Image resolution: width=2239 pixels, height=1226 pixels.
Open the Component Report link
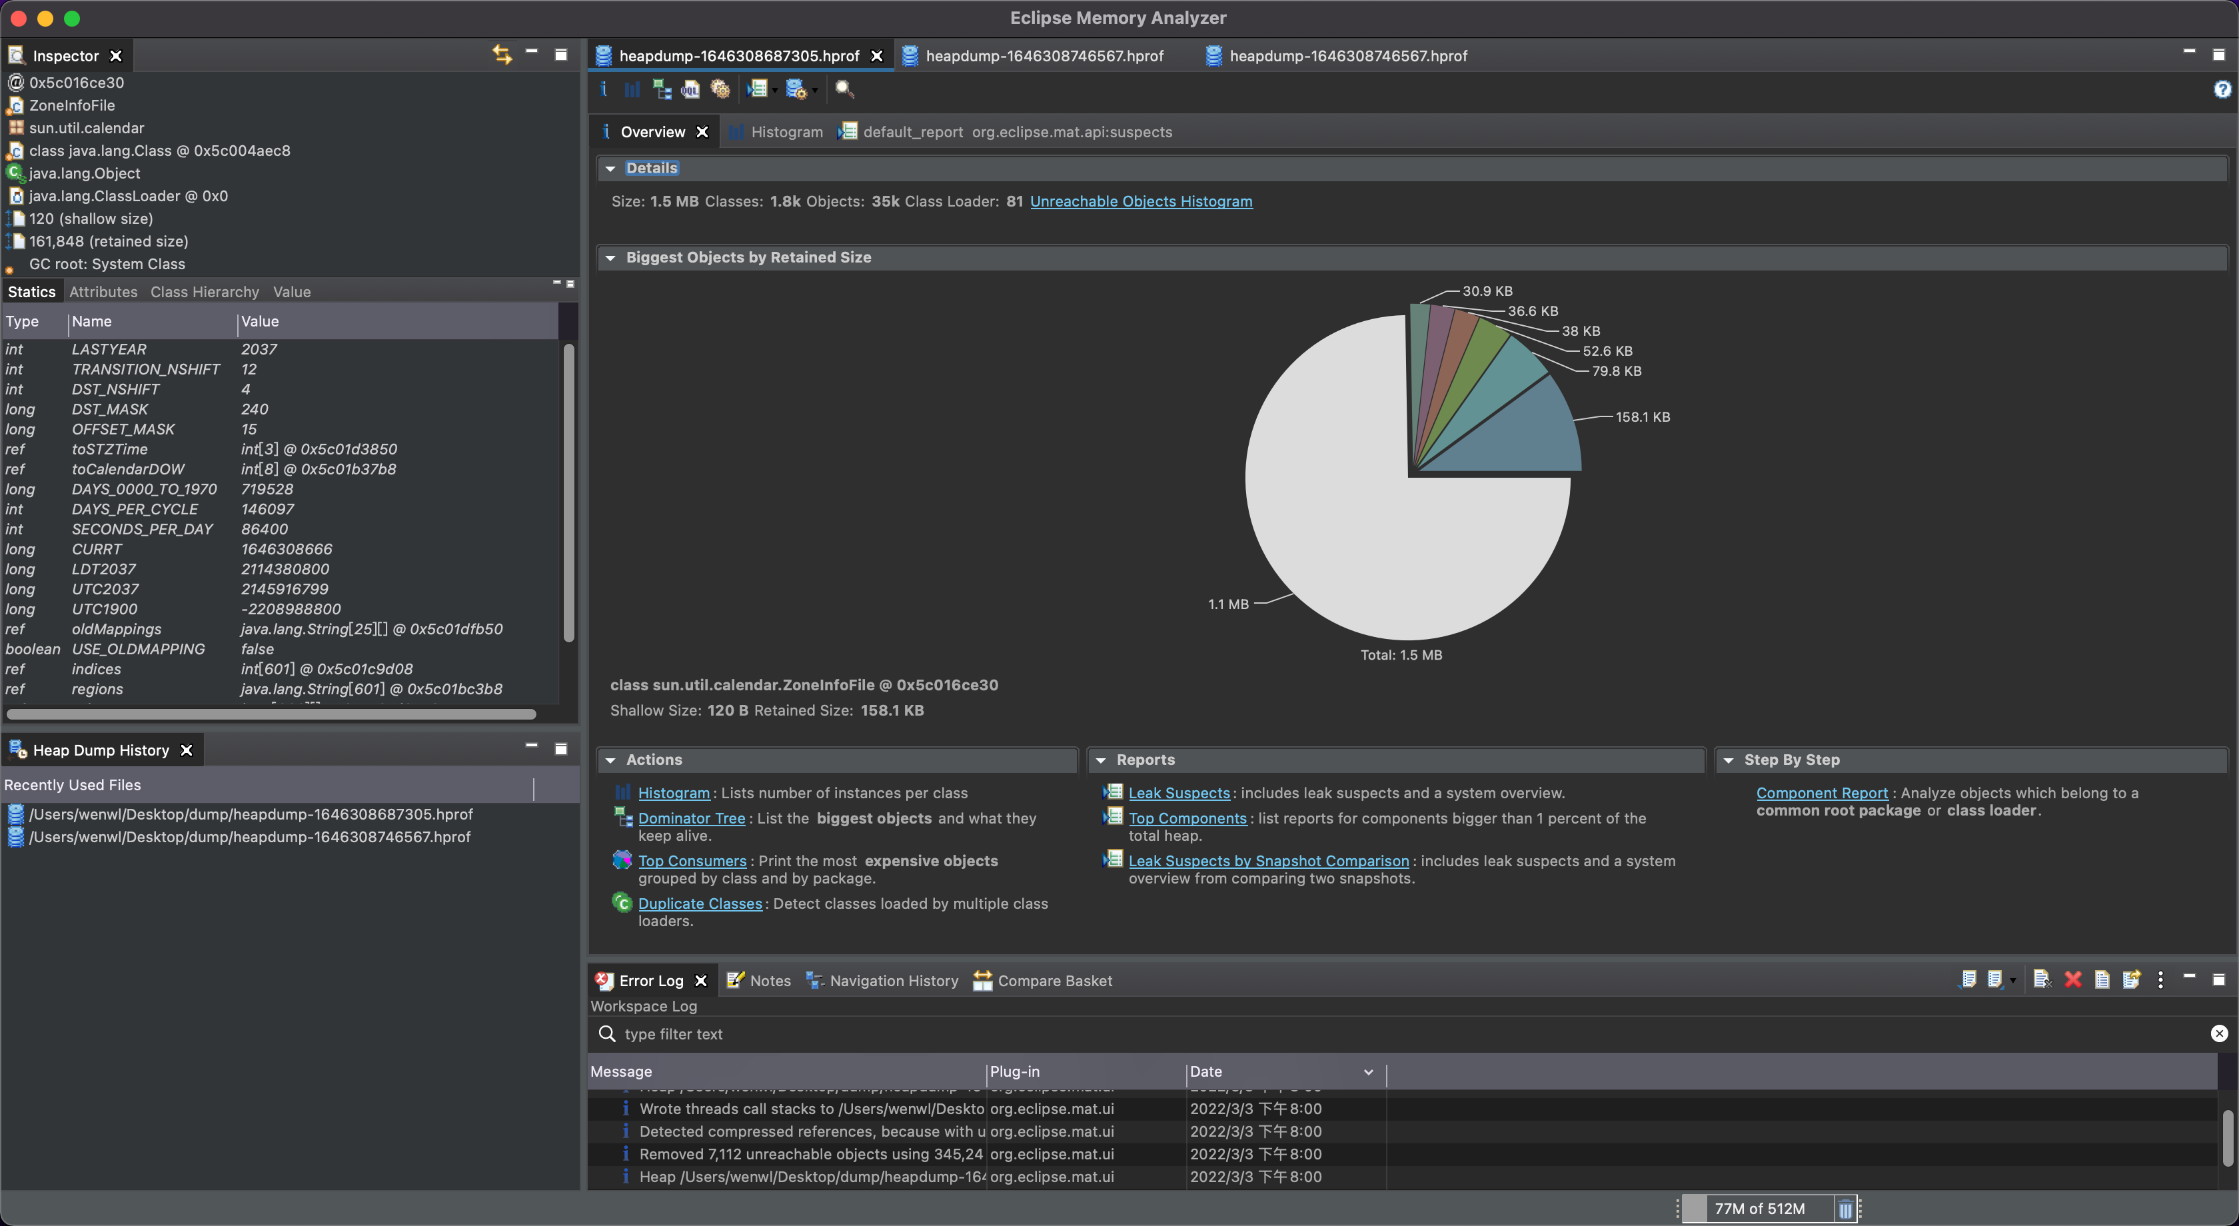click(x=1822, y=792)
